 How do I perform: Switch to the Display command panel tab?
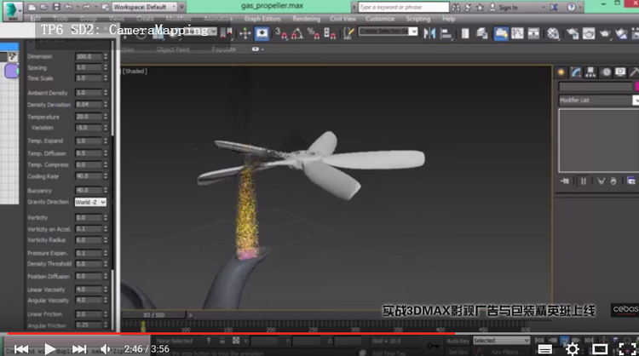coord(620,72)
